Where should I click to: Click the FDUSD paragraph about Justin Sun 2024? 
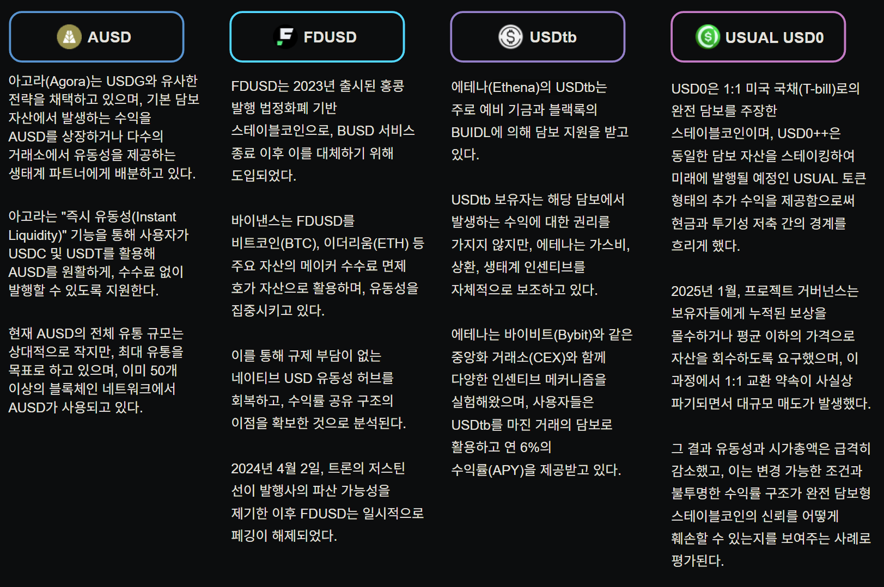click(327, 502)
